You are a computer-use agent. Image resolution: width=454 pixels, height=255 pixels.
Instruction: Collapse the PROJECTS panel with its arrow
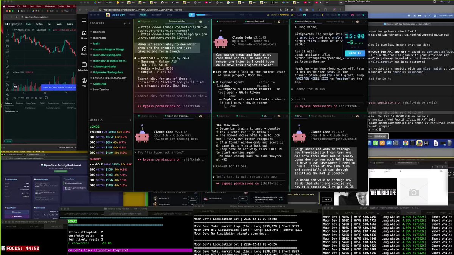click(129, 23)
